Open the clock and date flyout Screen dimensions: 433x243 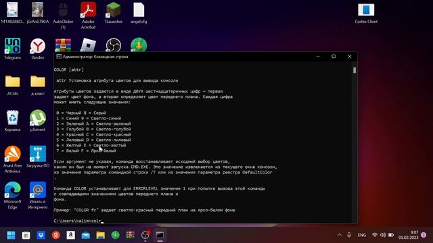pyautogui.click(x=408, y=235)
